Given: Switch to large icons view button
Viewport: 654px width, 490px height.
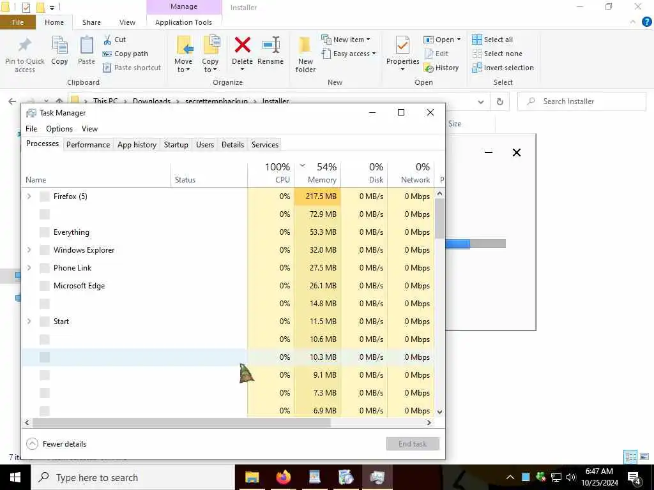Looking at the screenshot, I should tap(644, 457).
